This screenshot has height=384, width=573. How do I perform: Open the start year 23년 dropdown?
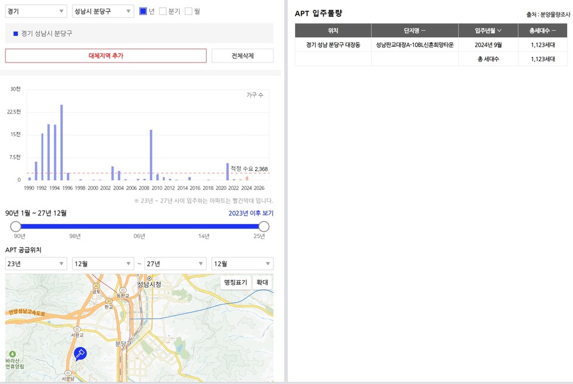[x=36, y=264]
